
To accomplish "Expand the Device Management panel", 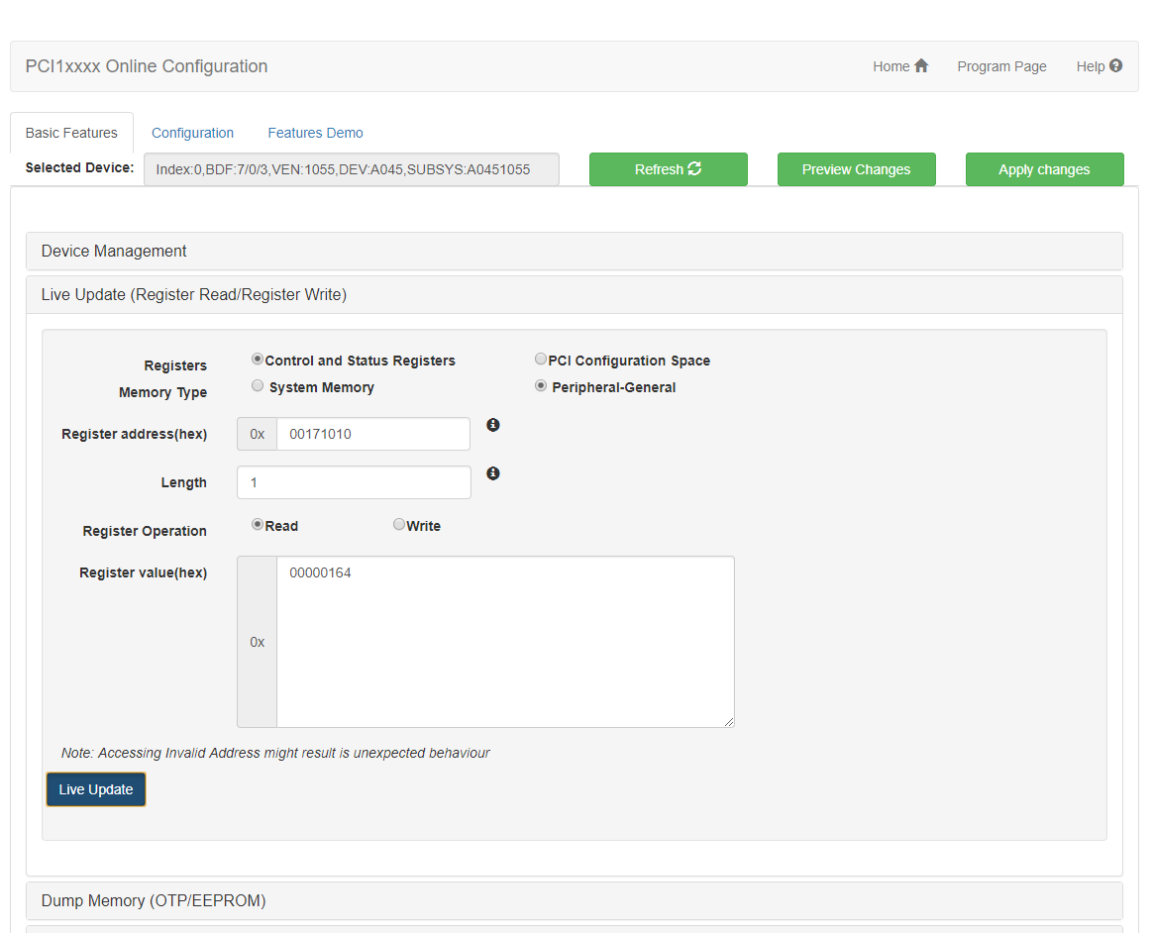I will [x=114, y=252].
